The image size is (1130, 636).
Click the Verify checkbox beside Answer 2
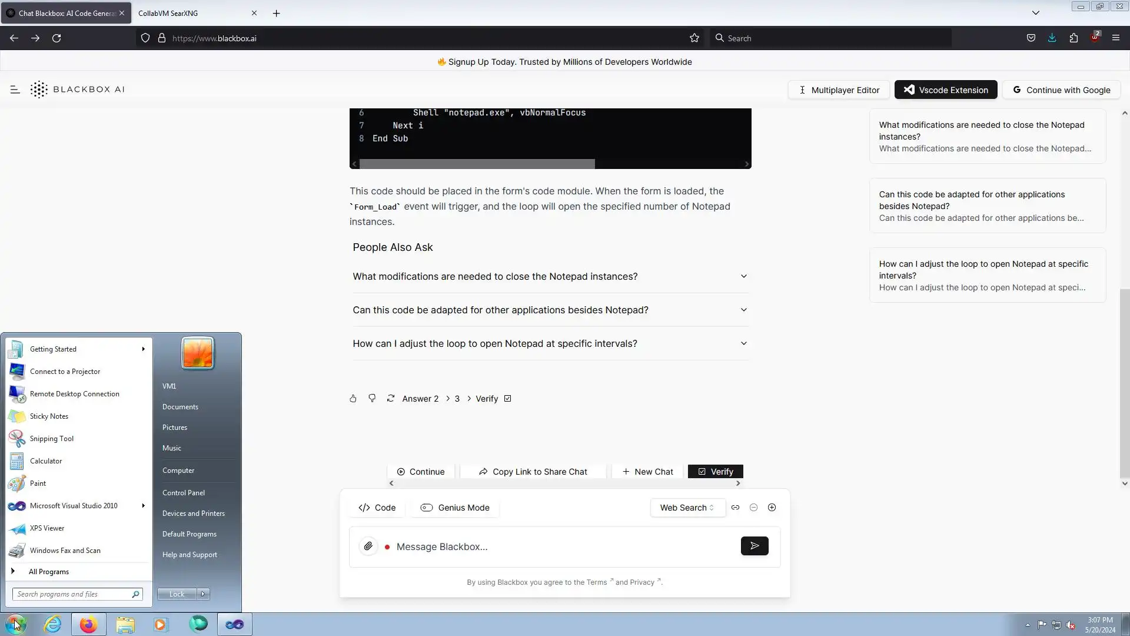pyautogui.click(x=507, y=399)
